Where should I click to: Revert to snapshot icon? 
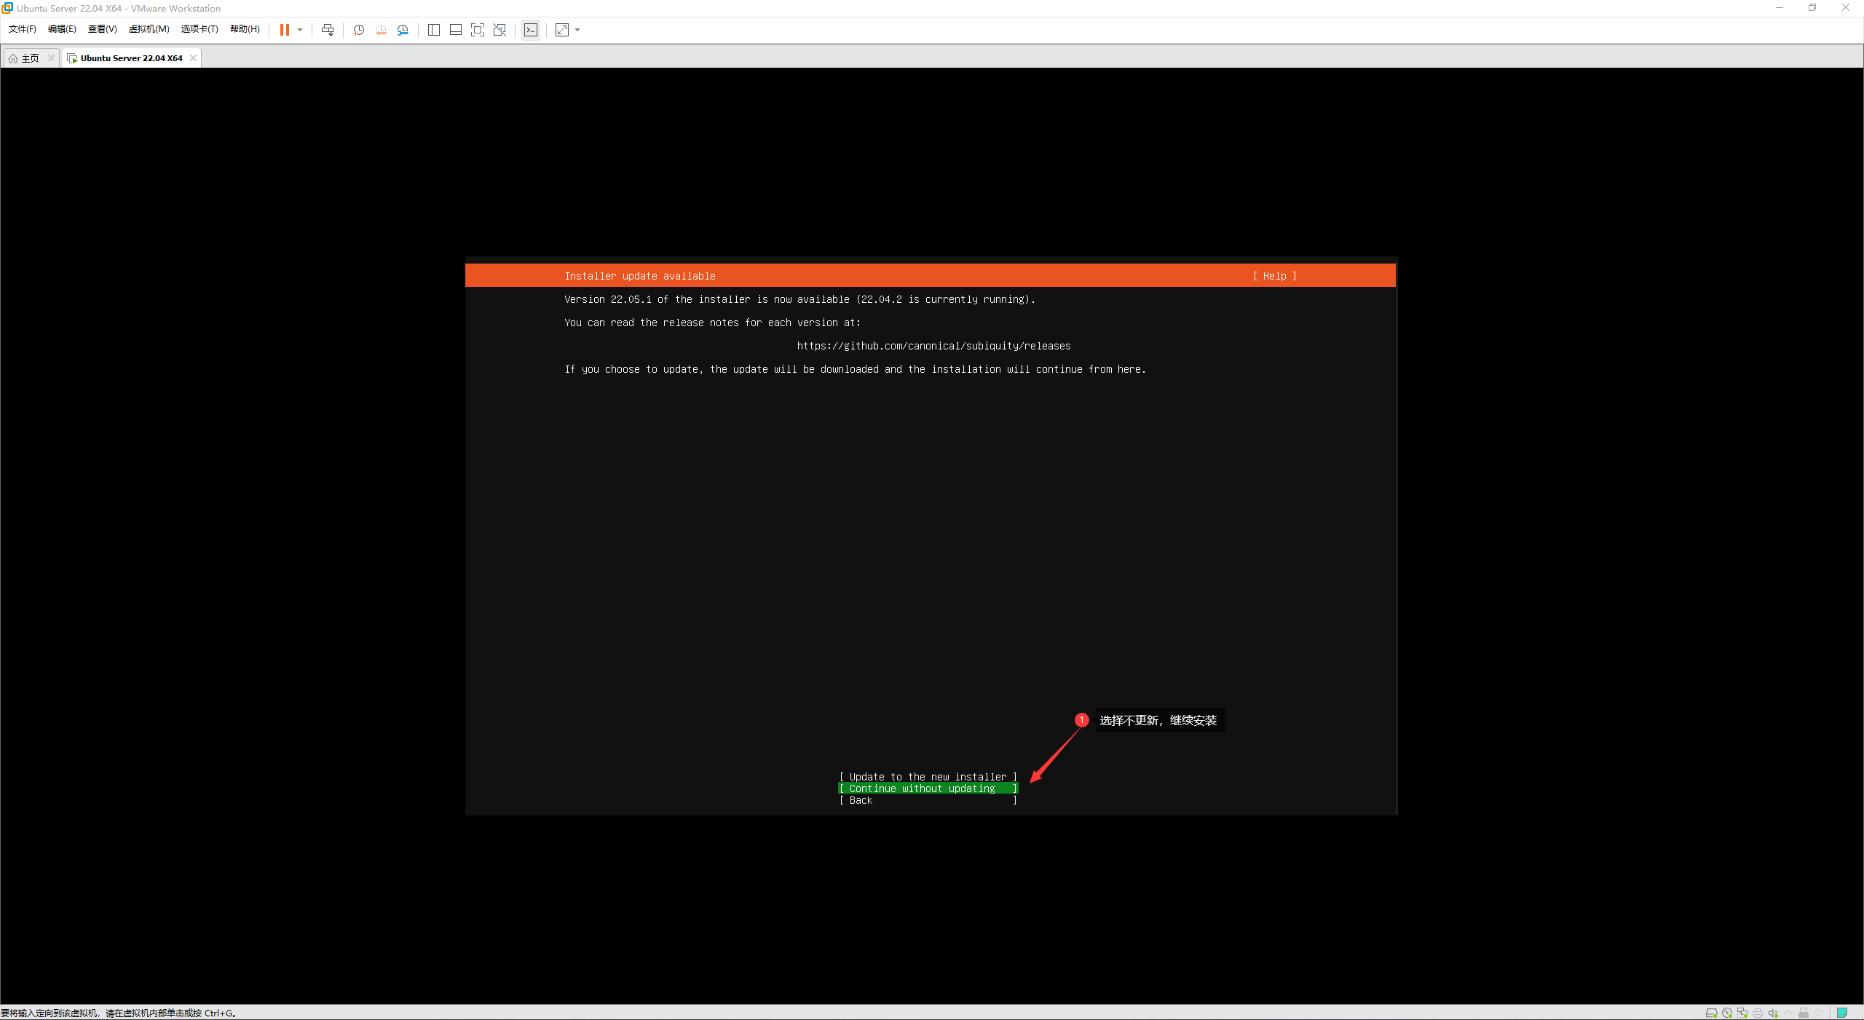click(x=381, y=30)
